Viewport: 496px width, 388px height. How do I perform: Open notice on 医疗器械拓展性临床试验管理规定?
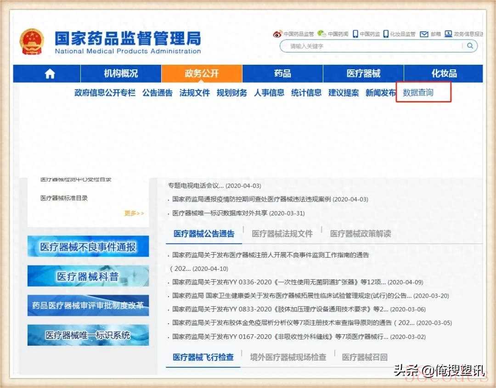(x=310, y=296)
